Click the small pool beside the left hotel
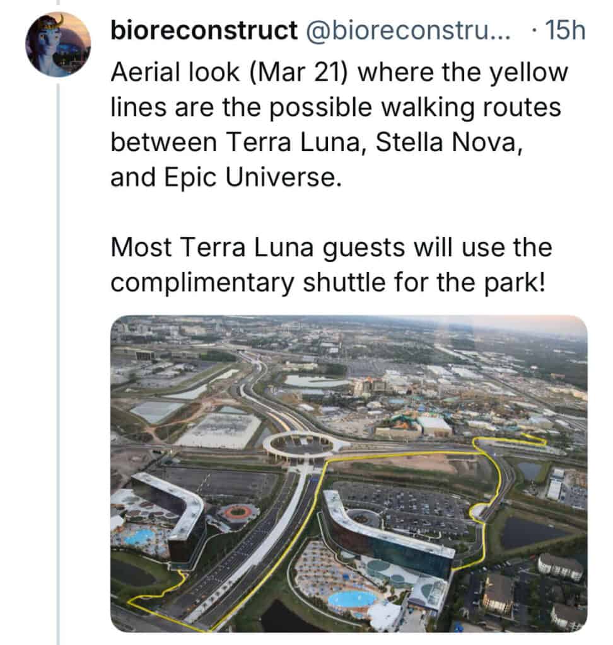Viewport: 613px width, 645px height. 139,537
